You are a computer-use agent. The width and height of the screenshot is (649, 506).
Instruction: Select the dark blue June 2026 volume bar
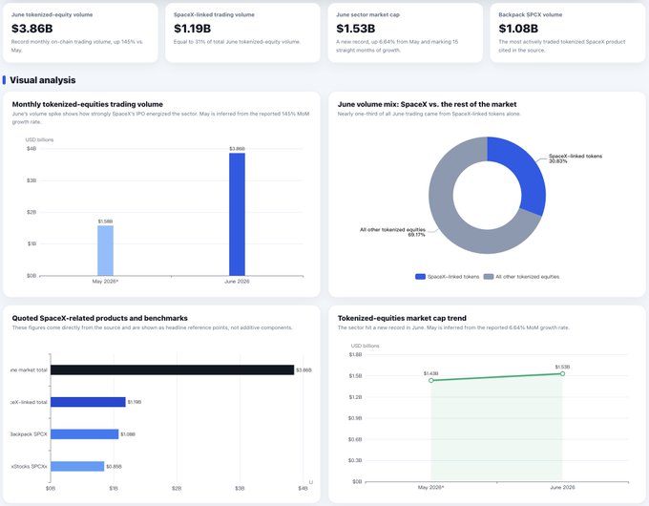[237, 214]
